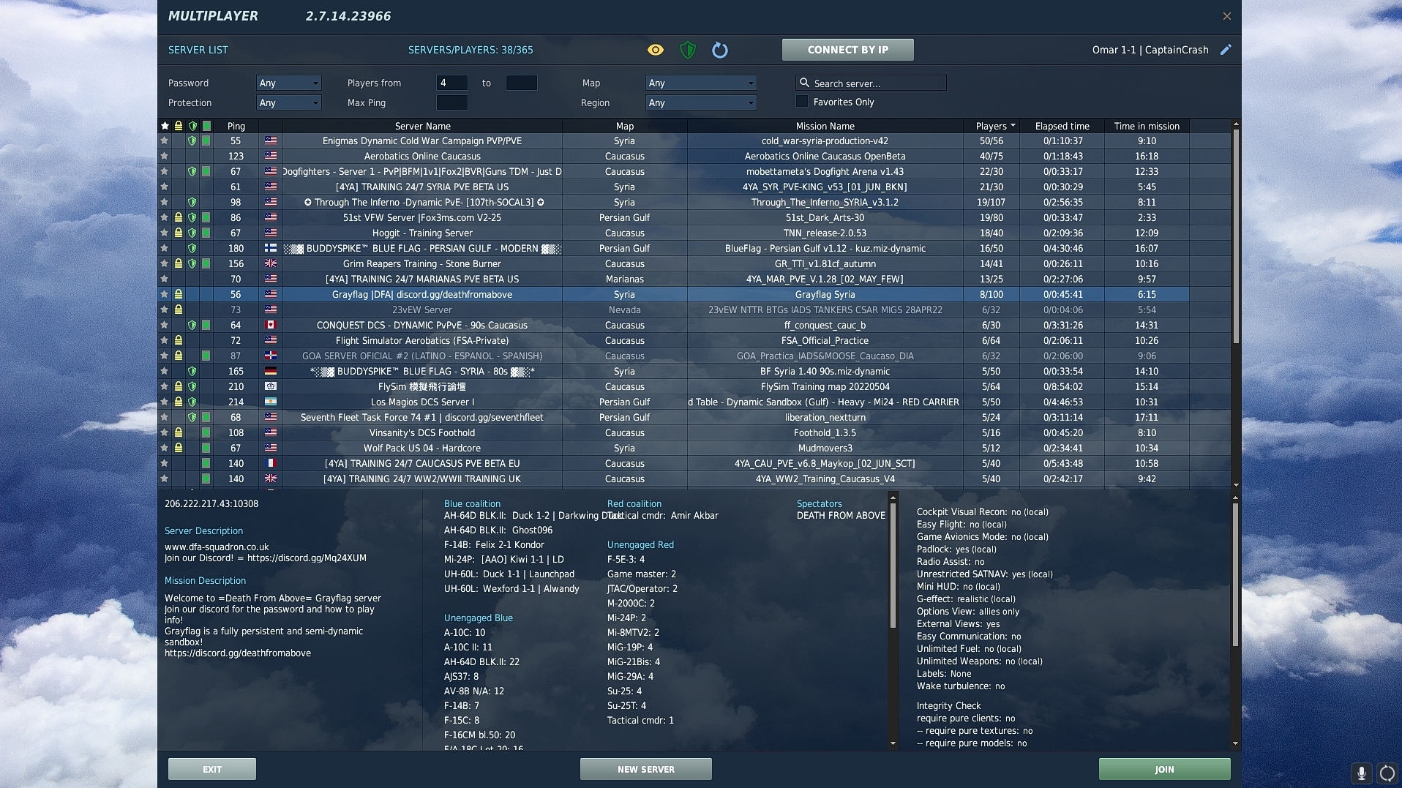Sort by green square column header

[x=206, y=126]
